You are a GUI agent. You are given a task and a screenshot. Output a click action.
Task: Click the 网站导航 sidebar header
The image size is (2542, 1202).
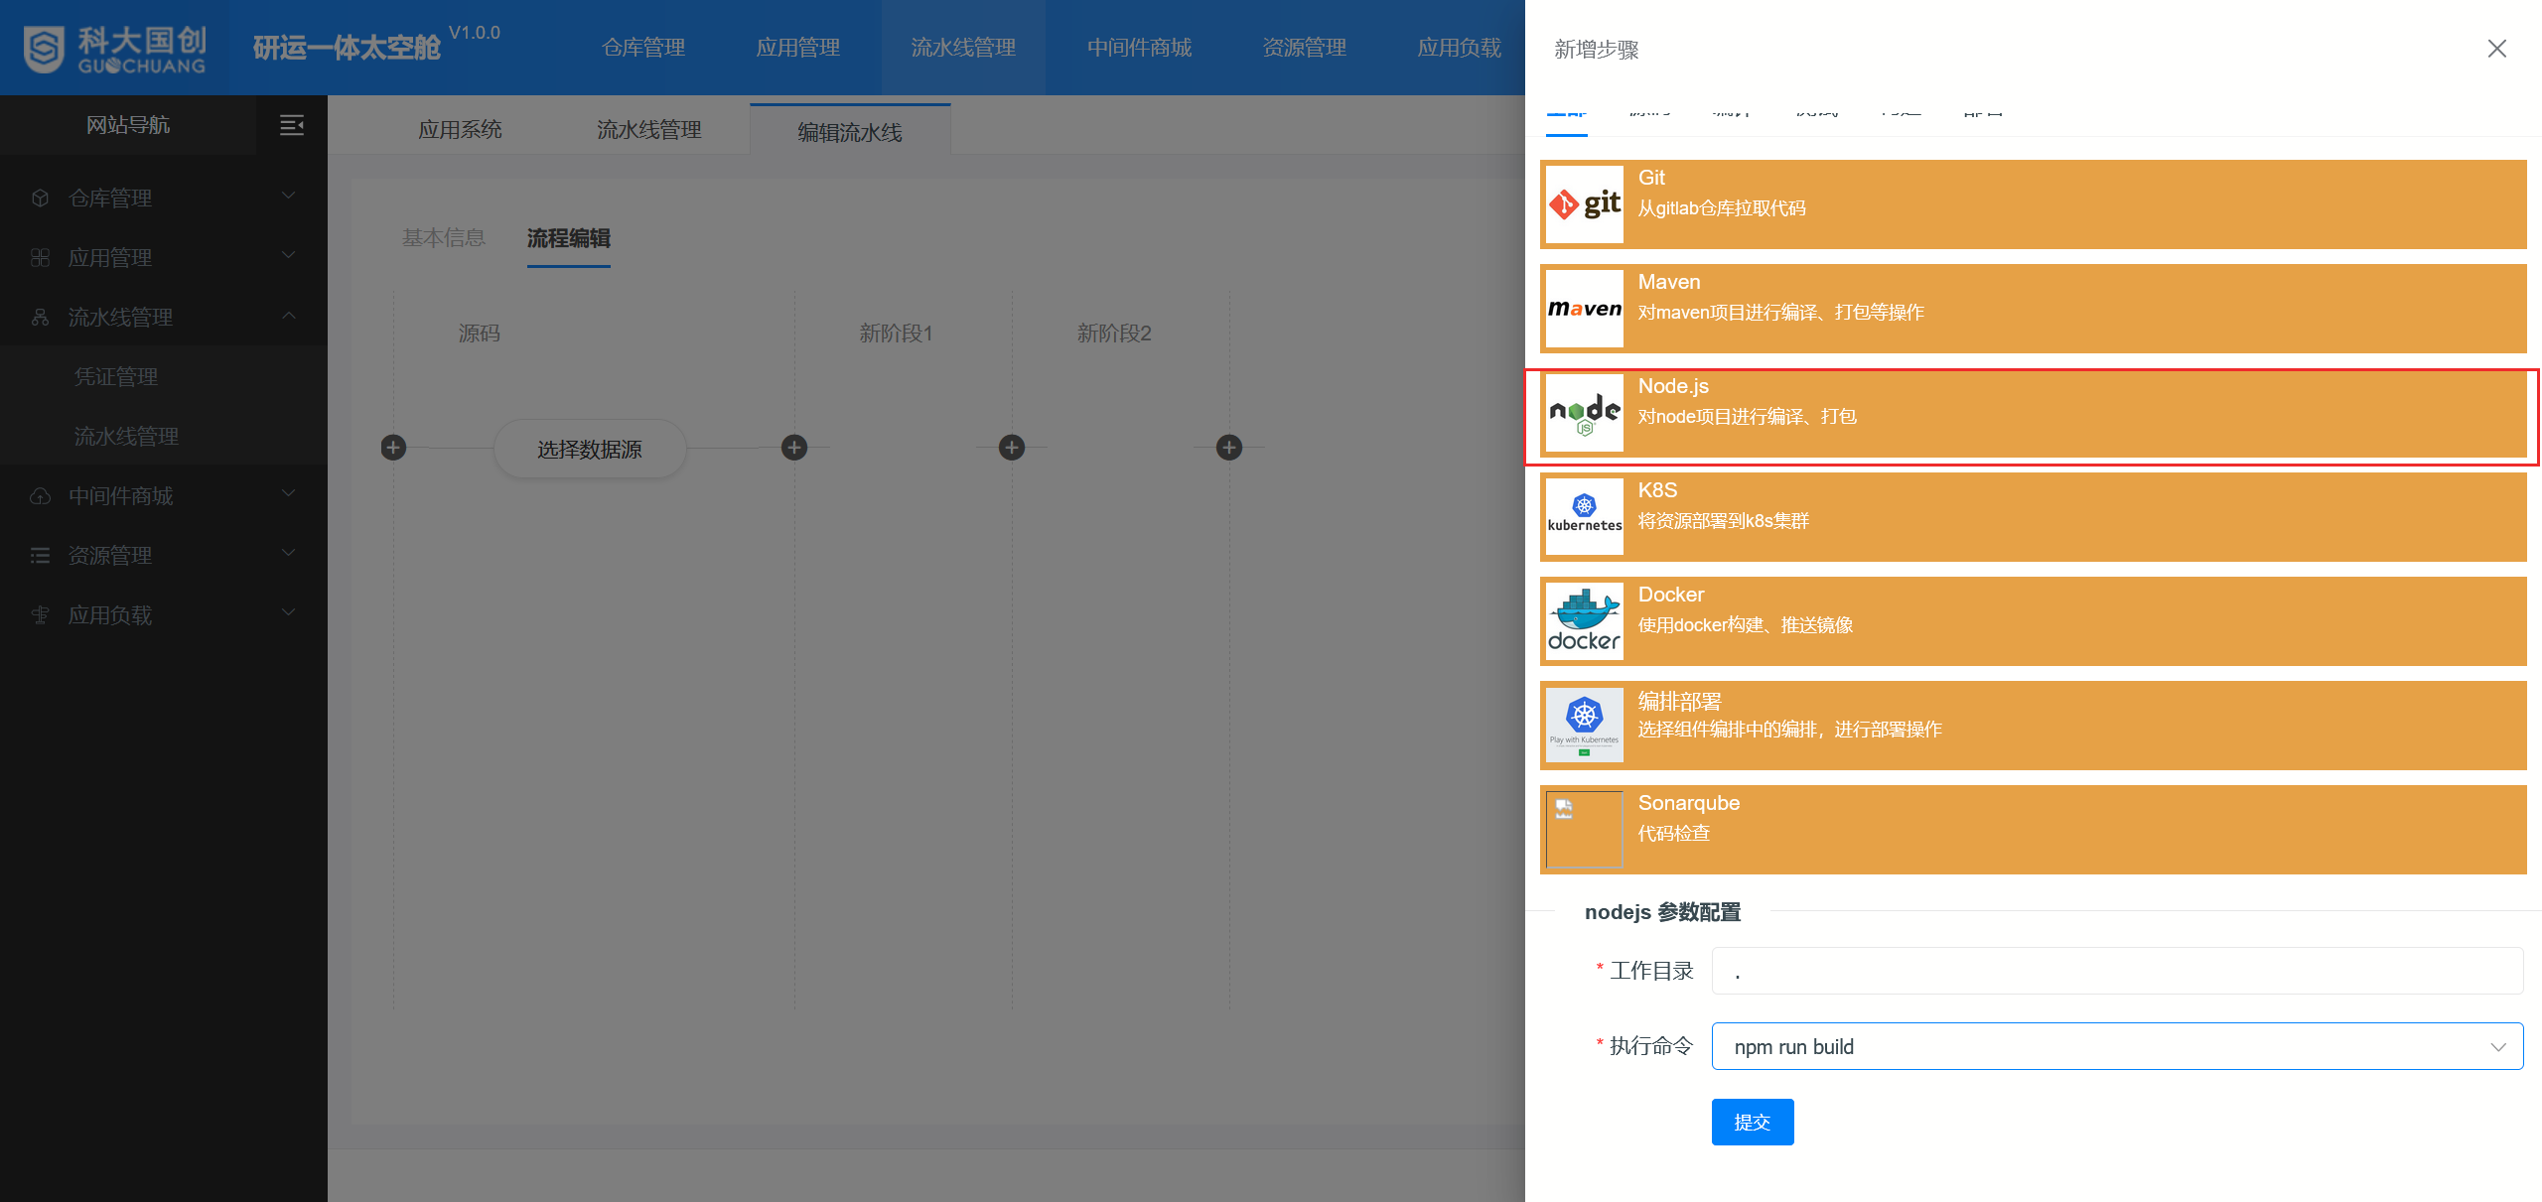(128, 125)
